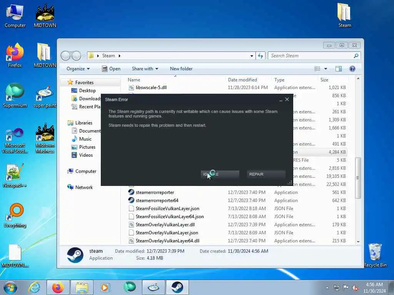This screenshot has height=295, width=394.
Task: Select Music library in navigation pane
Action: (85, 139)
